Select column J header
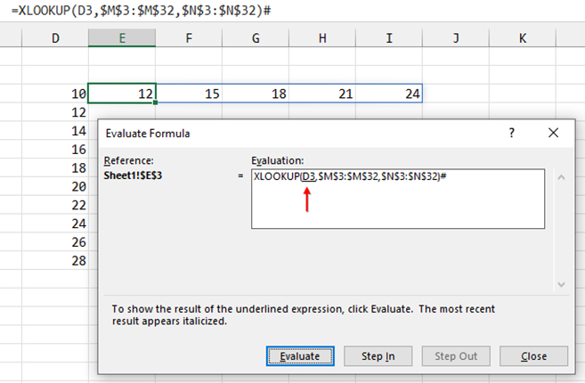This screenshot has height=383, width=585. pos(455,38)
